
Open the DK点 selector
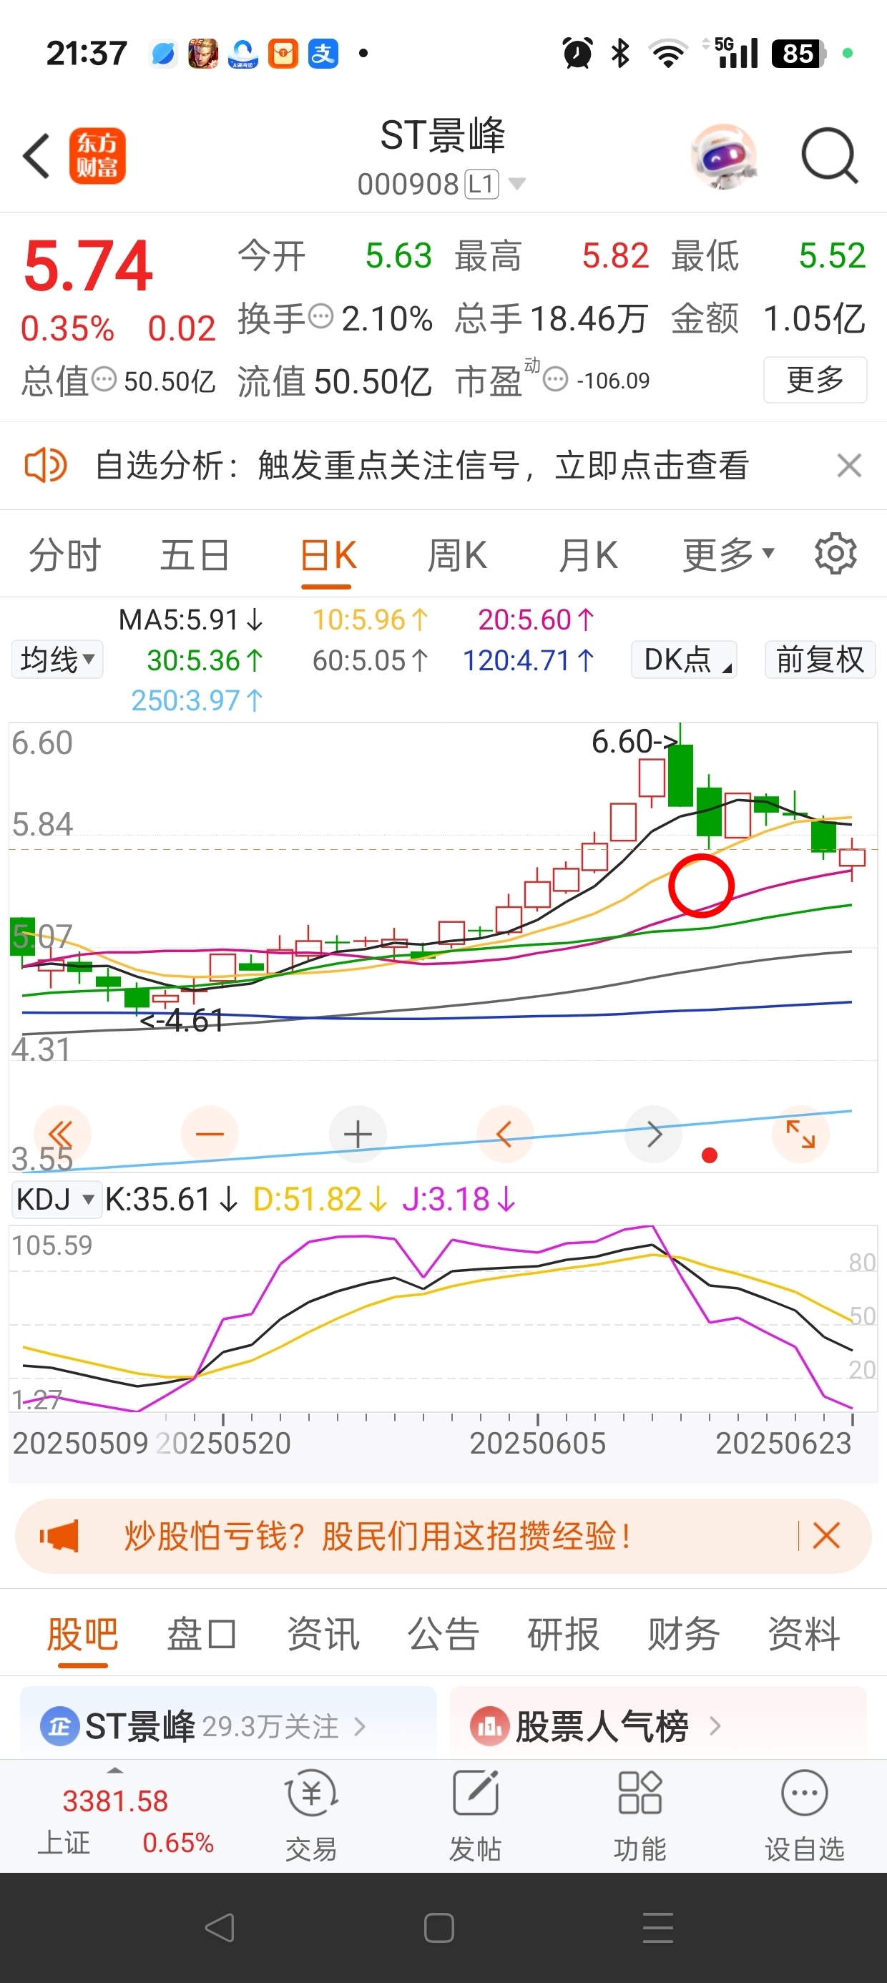(x=684, y=660)
